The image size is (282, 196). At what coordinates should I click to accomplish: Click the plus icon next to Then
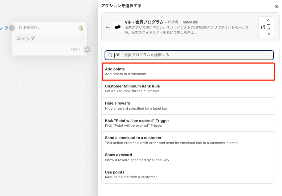[x=87, y=50]
